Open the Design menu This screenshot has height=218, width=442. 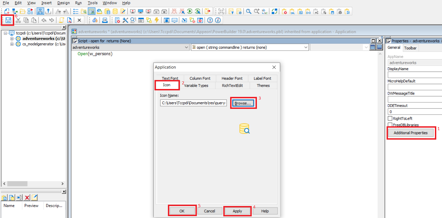(63, 3)
